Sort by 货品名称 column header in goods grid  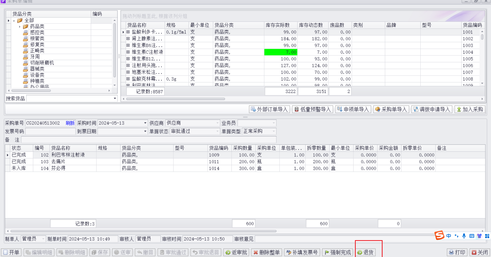pos(146,25)
